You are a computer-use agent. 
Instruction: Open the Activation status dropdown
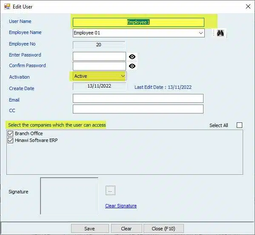pos(100,76)
